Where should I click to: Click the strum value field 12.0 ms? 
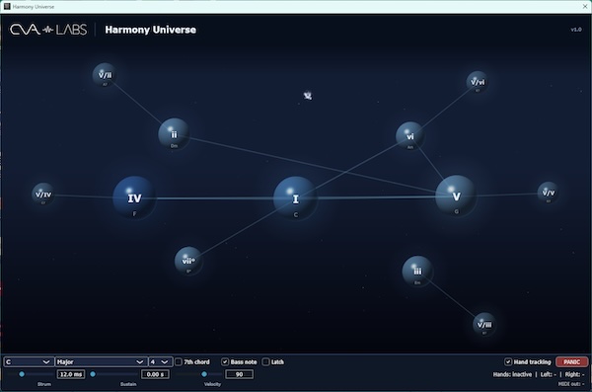(71, 374)
